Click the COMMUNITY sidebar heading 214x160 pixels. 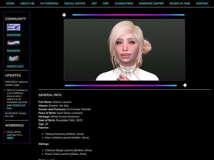pyautogui.click(x=15, y=19)
